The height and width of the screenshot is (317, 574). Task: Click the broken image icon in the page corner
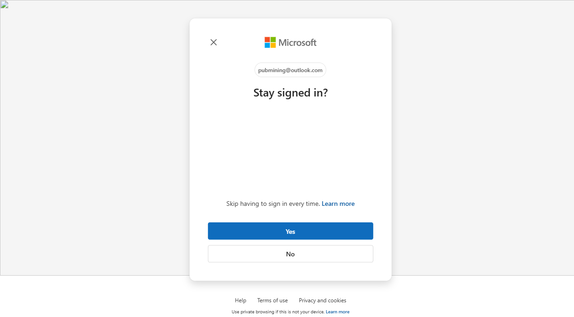click(4, 5)
